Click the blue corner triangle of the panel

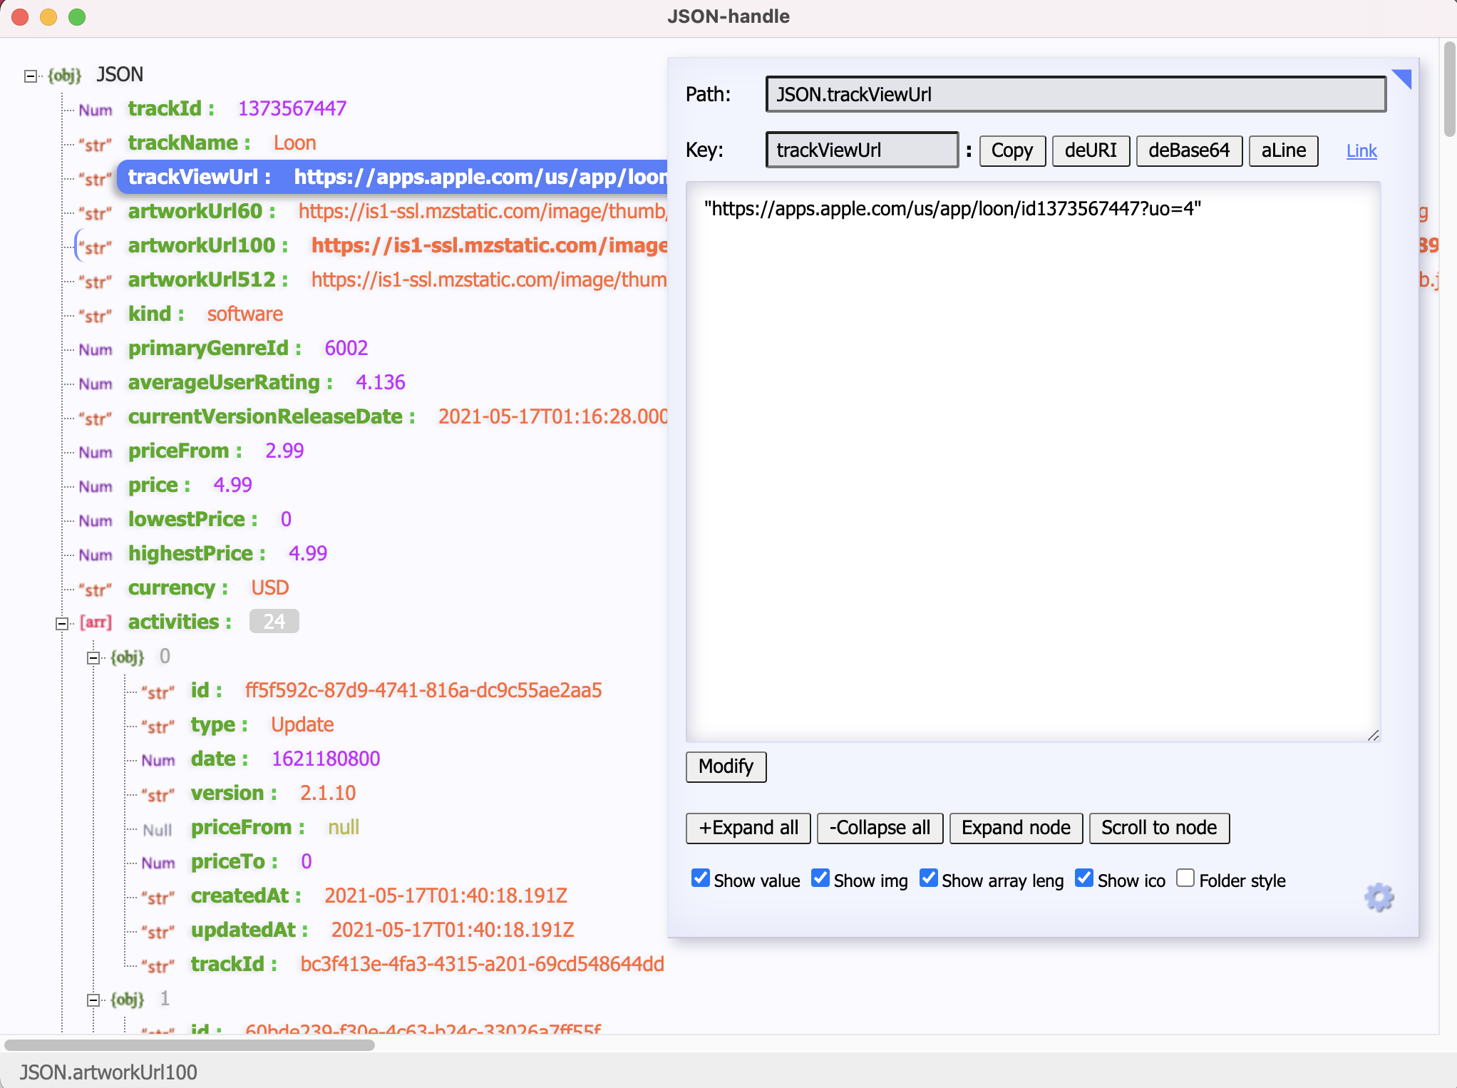pos(1404,77)
